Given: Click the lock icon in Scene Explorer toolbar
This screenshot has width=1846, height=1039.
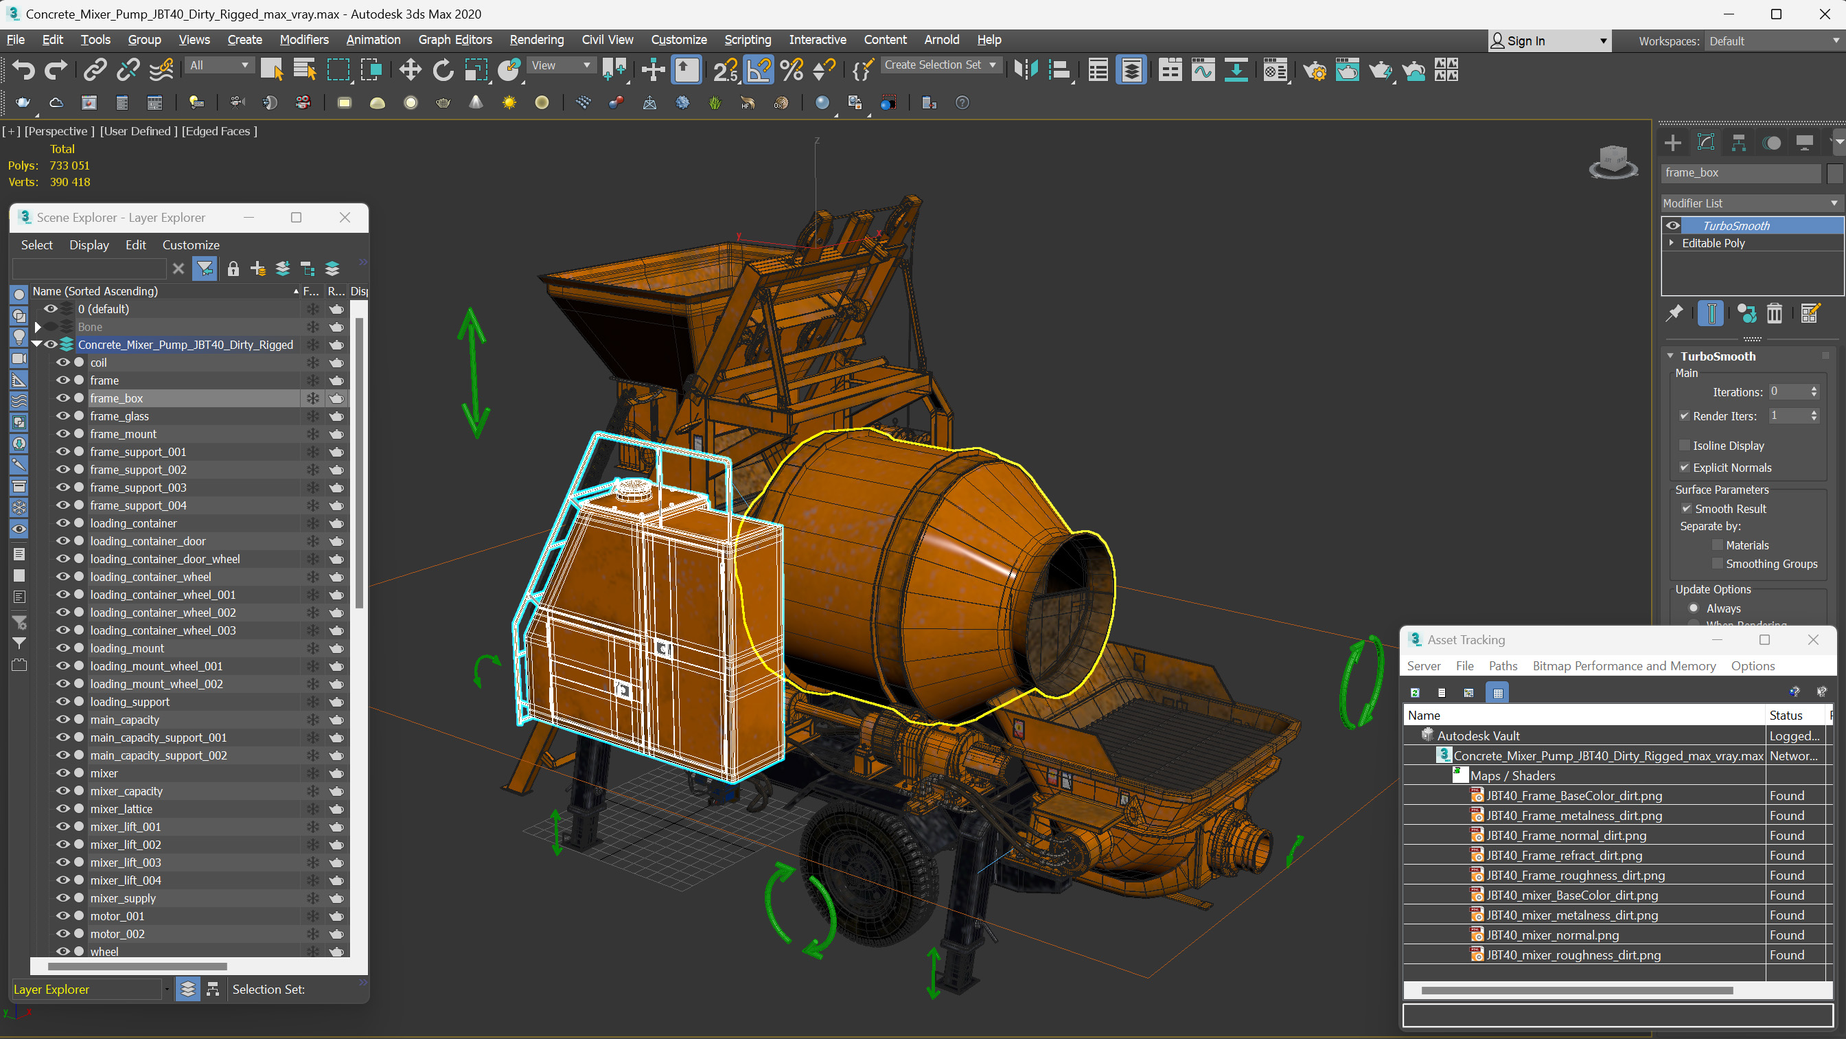Looking at the screenshot, I should 233,269.
